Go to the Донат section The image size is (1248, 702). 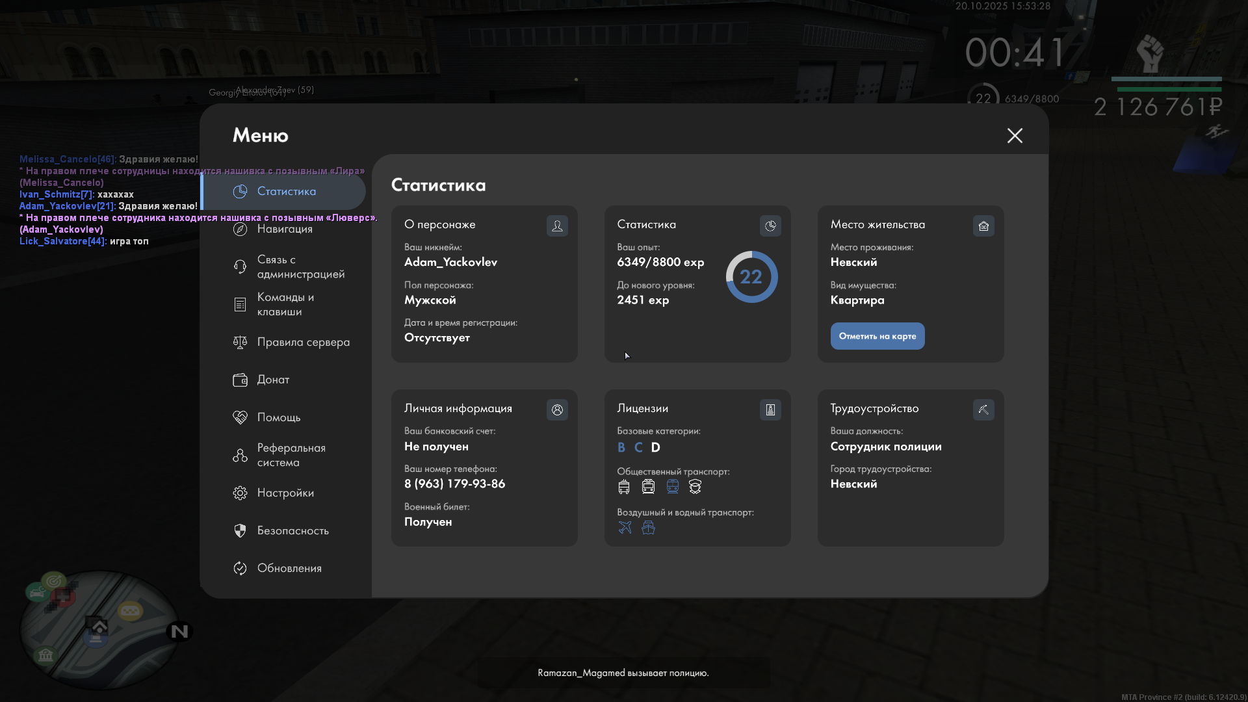click(x=273, y=380)
